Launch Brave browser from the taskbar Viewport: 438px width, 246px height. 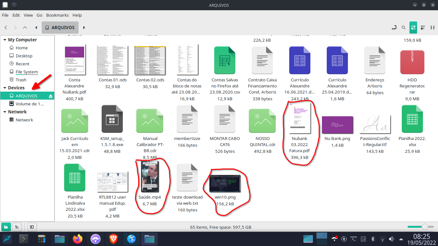[x=114, y=239]
